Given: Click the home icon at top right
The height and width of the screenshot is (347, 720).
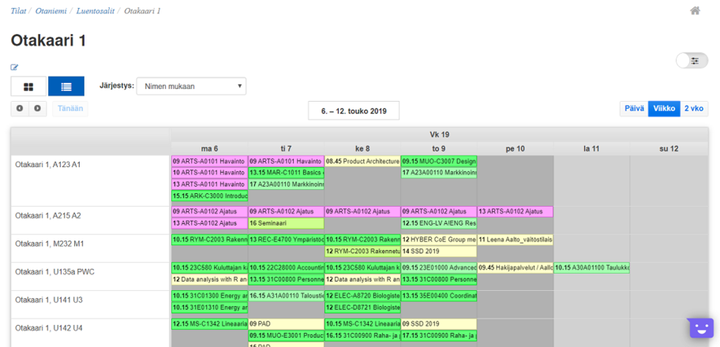Looking at the screenshot, I should tap(695, 11).
